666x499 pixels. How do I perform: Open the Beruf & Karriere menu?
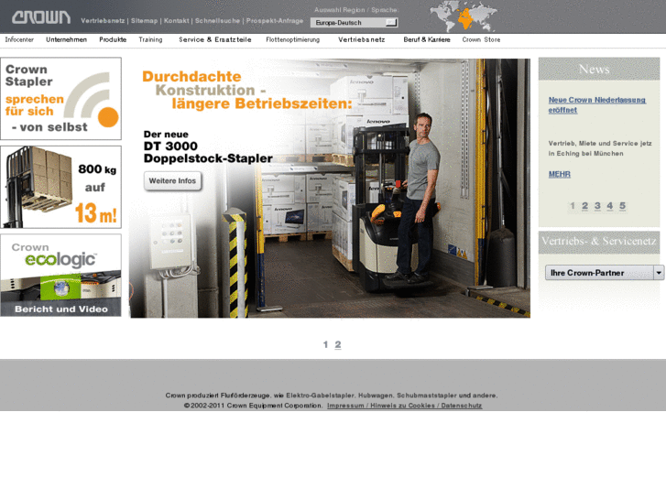click(x=427, y=39)
